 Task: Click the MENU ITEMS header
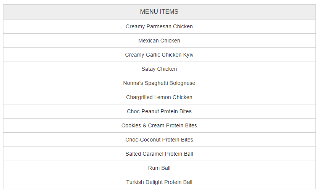(159, 12)
